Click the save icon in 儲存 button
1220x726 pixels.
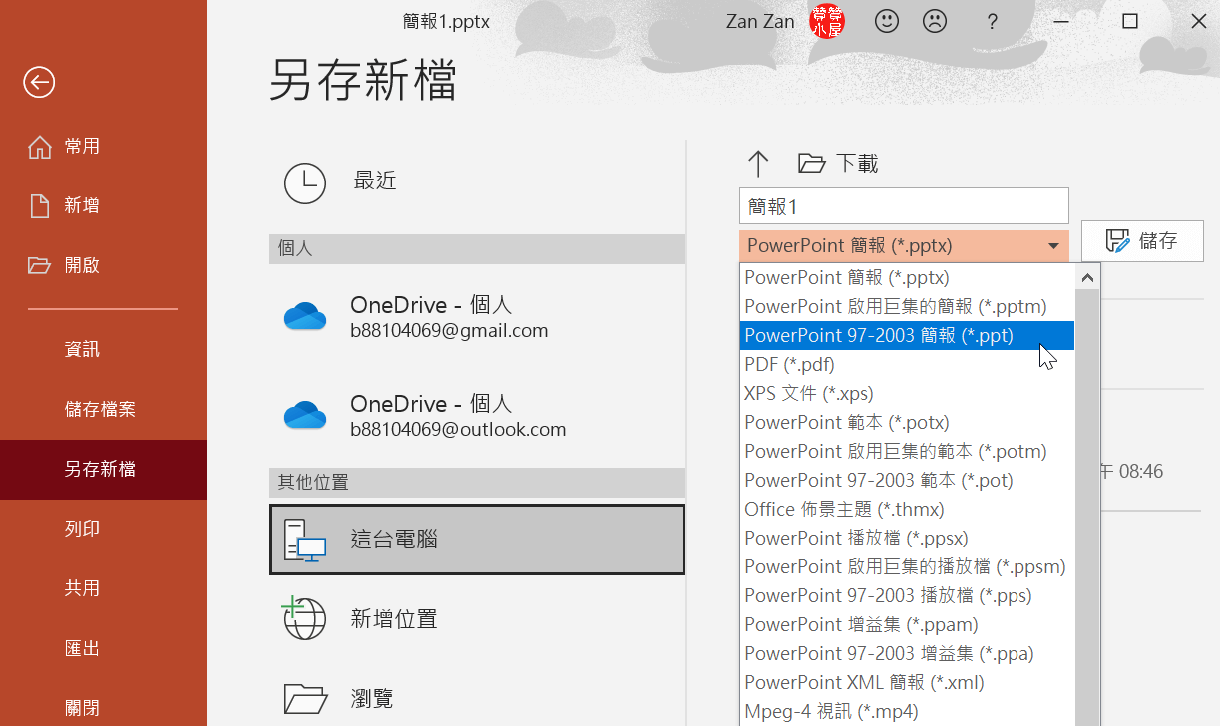point(1118,241)
